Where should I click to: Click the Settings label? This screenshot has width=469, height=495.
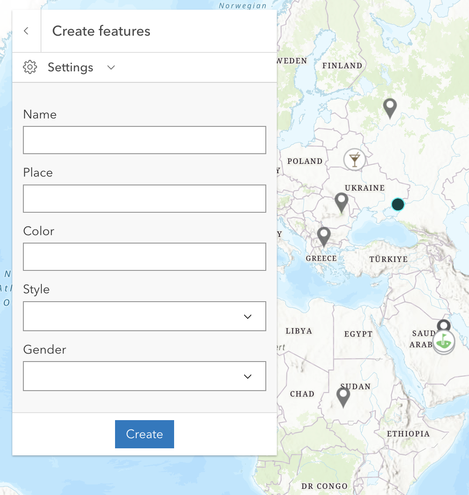tap(71, 67)
